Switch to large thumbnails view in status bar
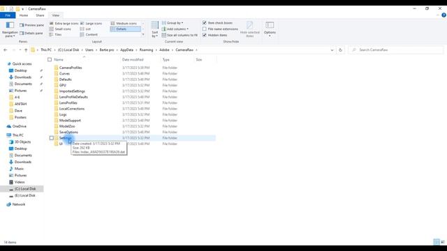Image resolution: width=447 pixels, height=251 pixels. click(443, 242)
